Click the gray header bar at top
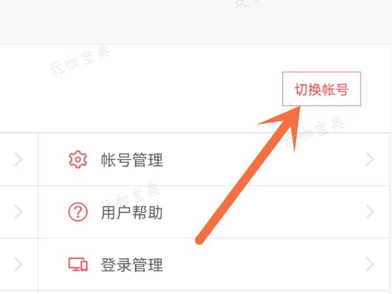The width and height of the screenshot is (392, 294). pyautogui.click(x=196, y=22)
